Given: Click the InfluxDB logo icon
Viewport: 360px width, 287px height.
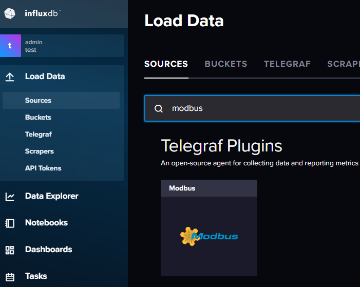Looking at the screenshot, I should click(10, 13).
